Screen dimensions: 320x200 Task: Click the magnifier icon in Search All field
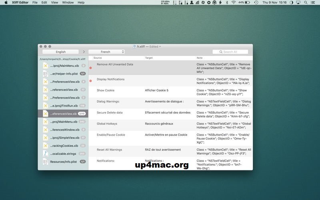221,52
